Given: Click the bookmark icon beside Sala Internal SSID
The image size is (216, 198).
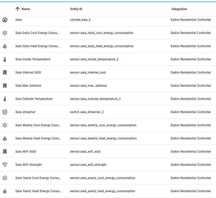Looking at the screenshot, I should tap(5, 72).
